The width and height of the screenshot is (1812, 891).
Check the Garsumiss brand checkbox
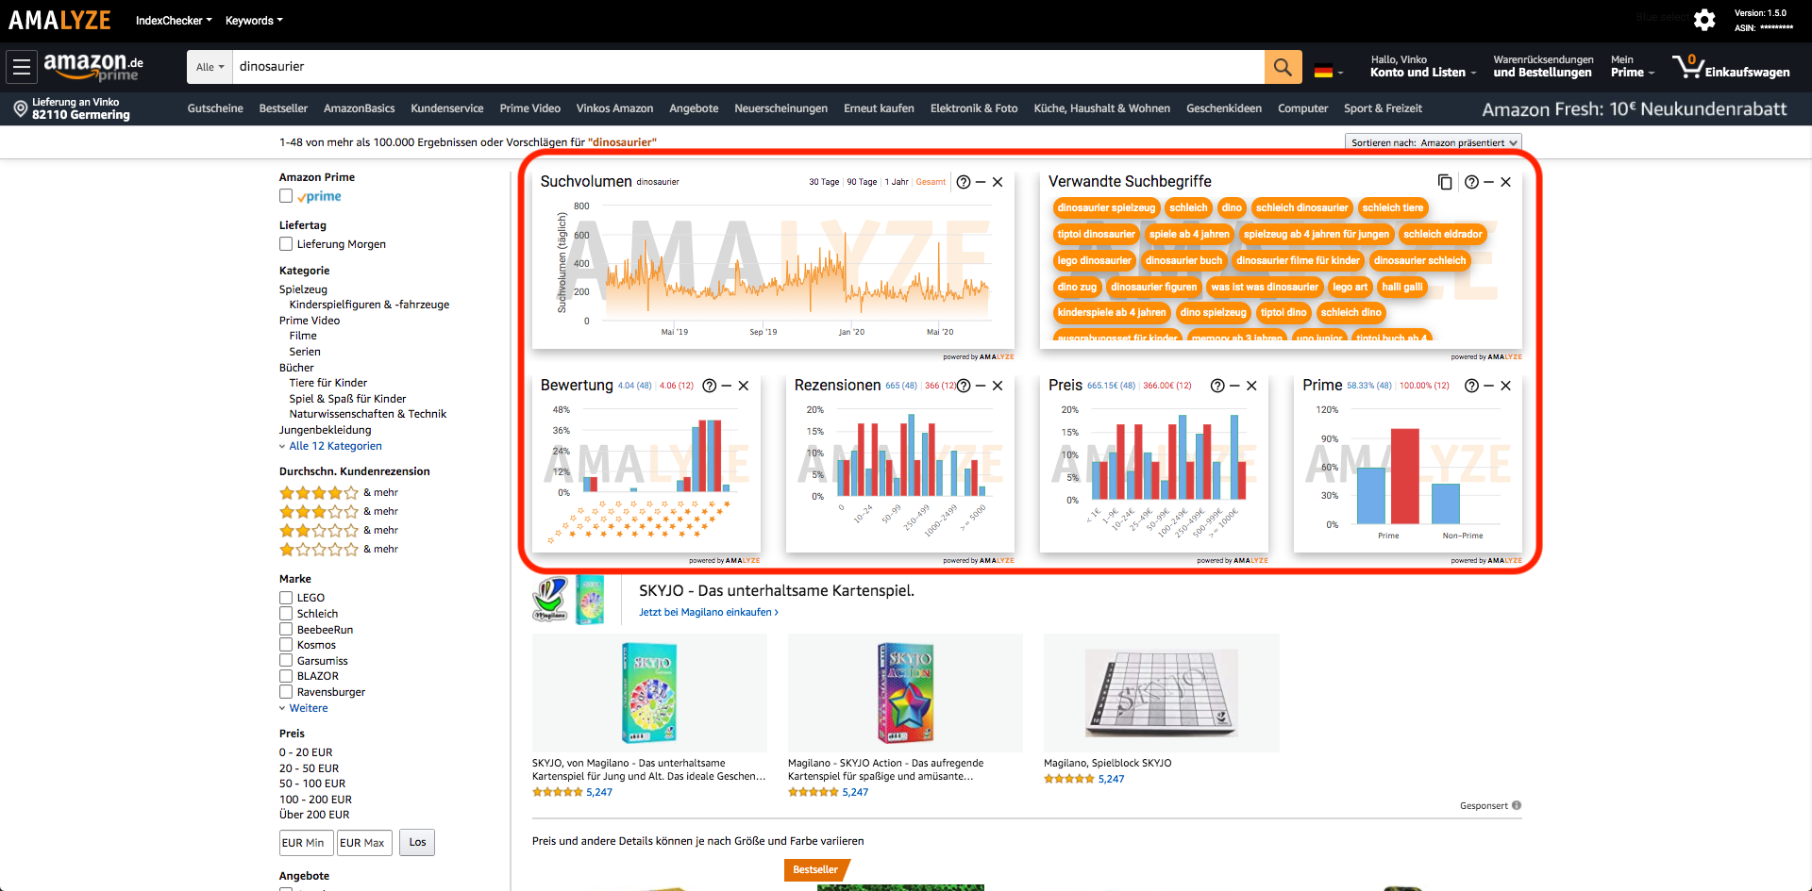[x=286, y=660]
